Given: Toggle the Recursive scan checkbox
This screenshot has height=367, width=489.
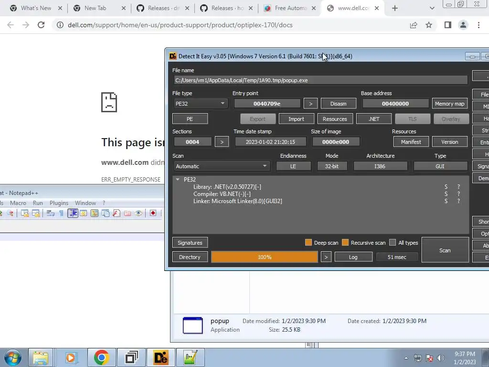Looking at the screenshot, I should 345,242.
